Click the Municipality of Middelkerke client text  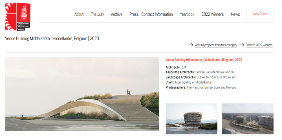point(193,82)
